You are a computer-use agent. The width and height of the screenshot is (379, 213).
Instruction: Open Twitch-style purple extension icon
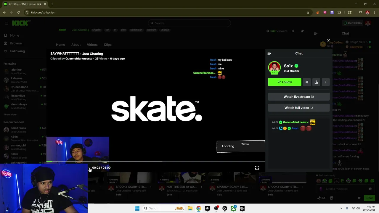coord(332,12)
